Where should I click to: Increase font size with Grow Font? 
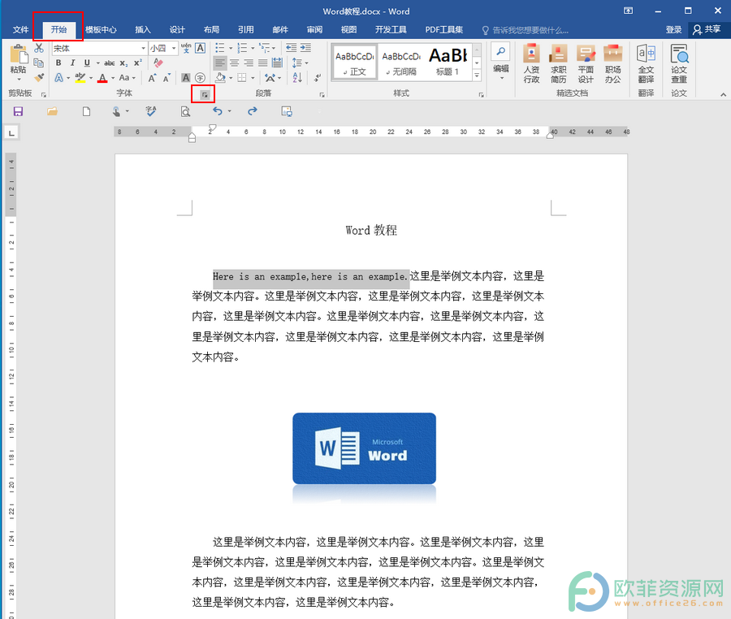[x=152, y=78]
